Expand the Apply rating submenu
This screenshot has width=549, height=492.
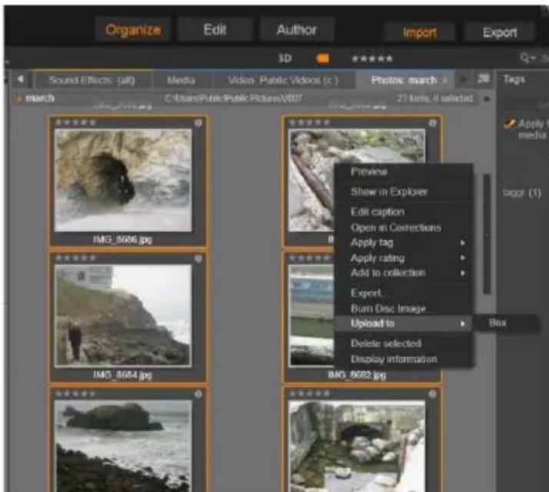point(404,258)
